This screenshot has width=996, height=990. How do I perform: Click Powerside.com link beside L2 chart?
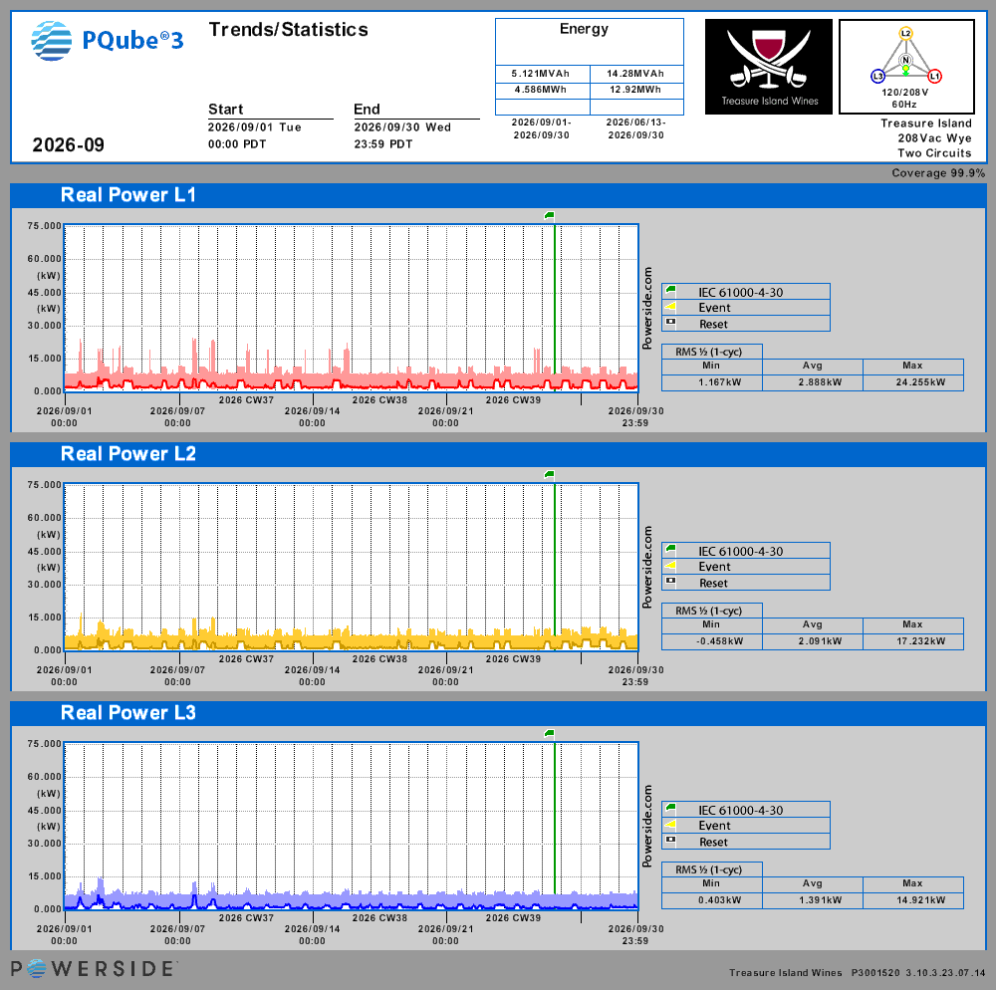(647, 567)
